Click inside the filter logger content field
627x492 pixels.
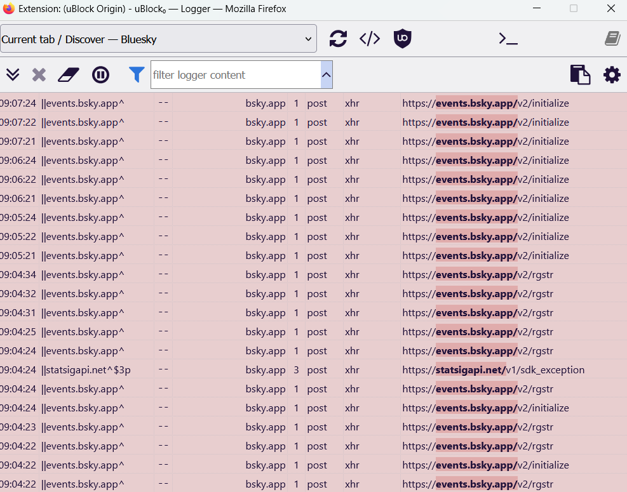(x=235, y=75)
